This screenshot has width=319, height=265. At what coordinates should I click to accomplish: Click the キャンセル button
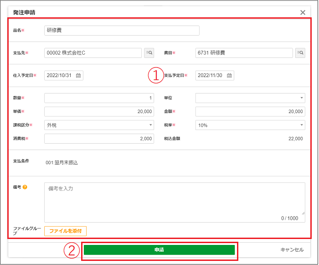point(292,250)
